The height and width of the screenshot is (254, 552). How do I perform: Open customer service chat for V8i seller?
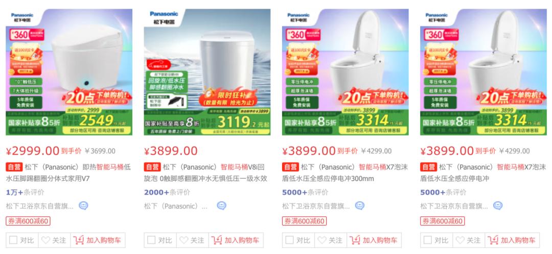221,206
